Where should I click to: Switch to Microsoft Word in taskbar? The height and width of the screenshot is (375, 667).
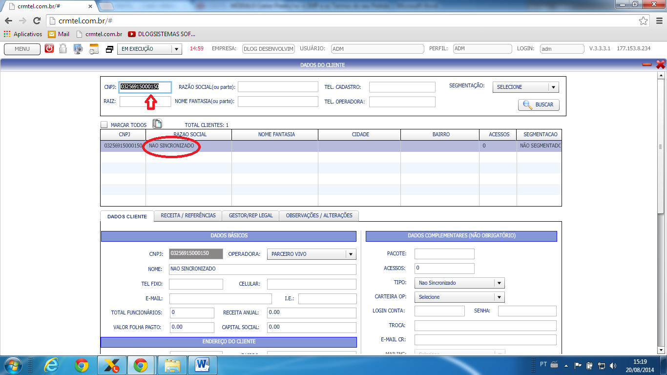pyautogui.click(x=202, y=366)
